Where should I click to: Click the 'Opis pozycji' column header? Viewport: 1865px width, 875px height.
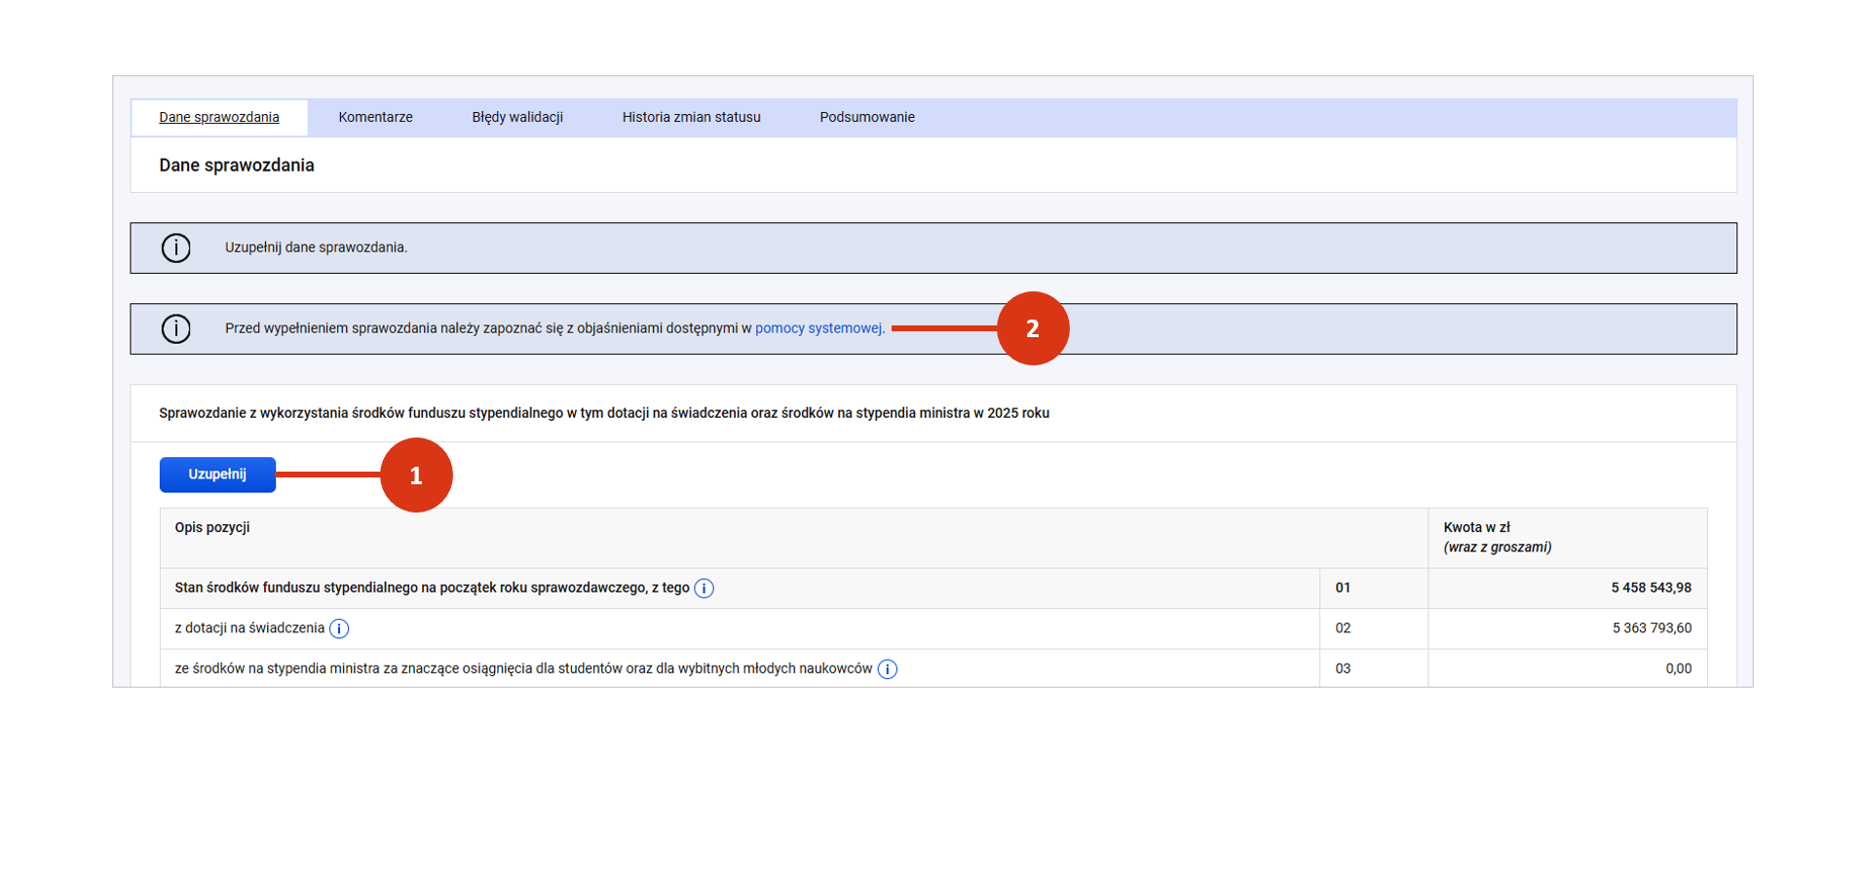(212, 527)
